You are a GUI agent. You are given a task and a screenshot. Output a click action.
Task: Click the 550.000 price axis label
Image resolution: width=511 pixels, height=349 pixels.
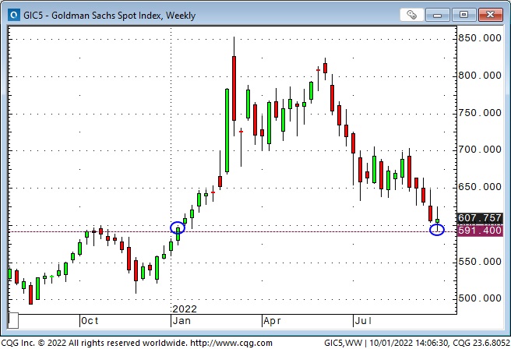coord(480,262)
